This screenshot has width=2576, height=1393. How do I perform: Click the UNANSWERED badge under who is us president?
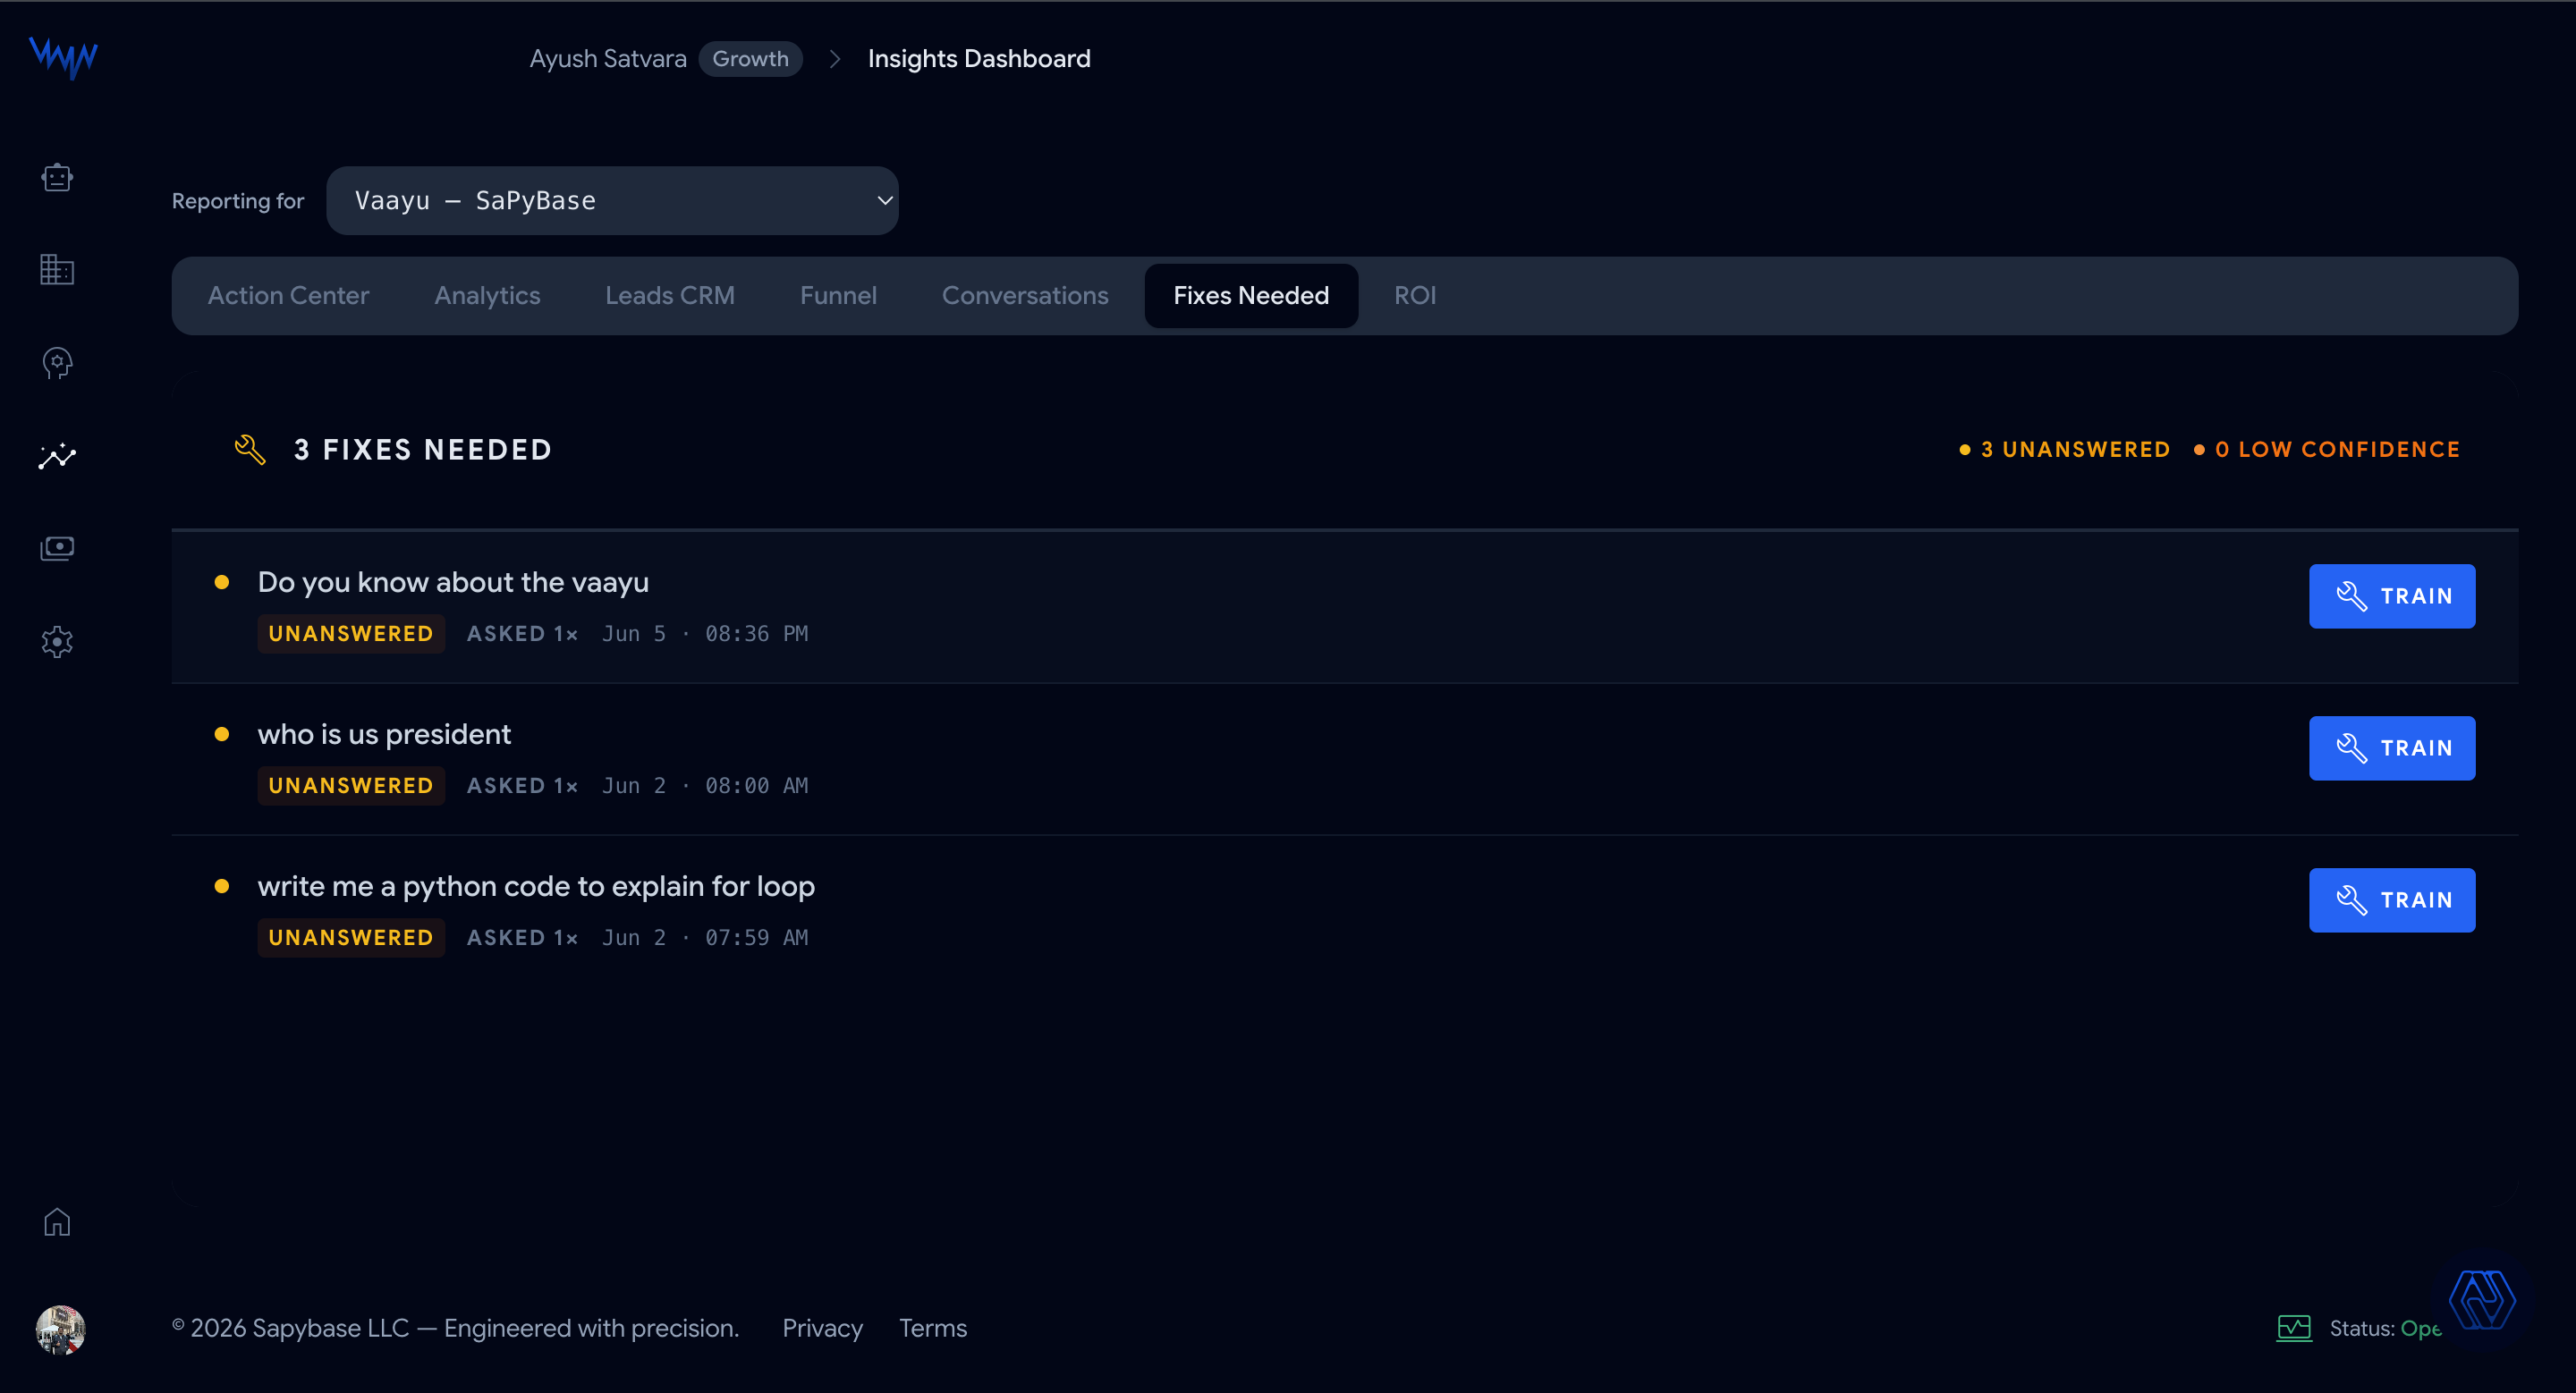pos(351,785)
